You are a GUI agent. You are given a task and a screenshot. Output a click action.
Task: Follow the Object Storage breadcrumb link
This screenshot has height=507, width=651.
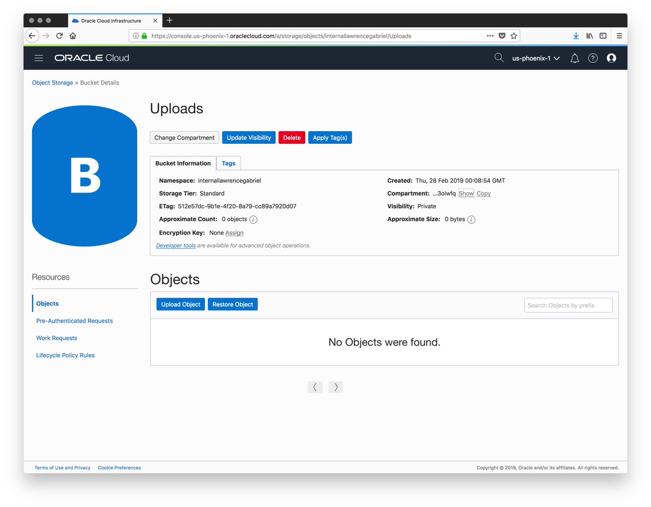click(52, 83)
